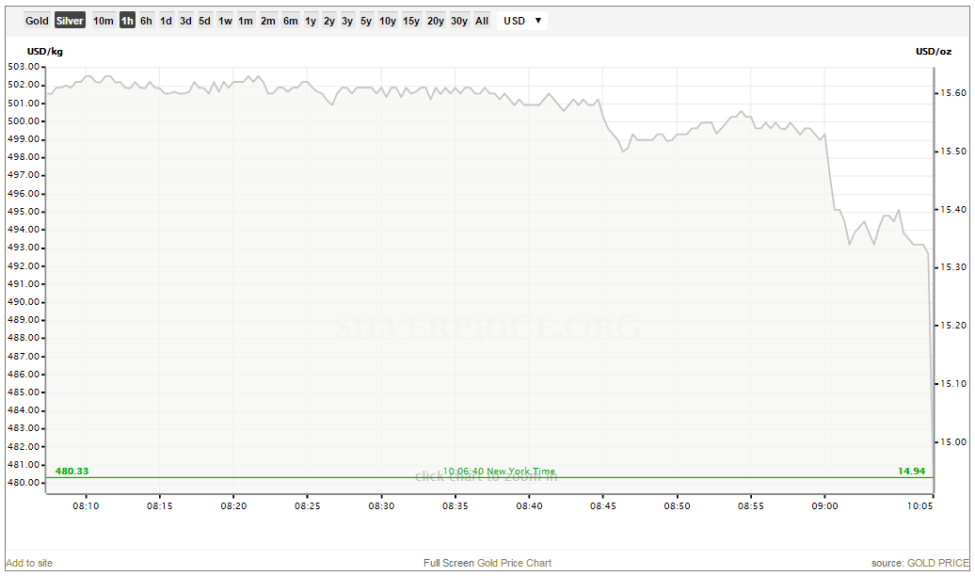The image size is (975, 576).
Task: Switch chart to Gold
Action: point(38,21)
